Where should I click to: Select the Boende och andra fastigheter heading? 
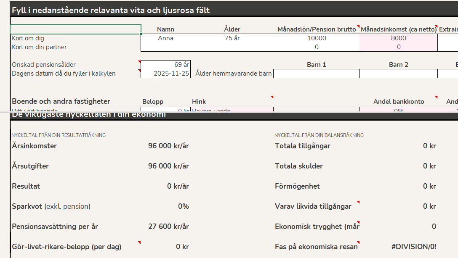click(61, 101)
